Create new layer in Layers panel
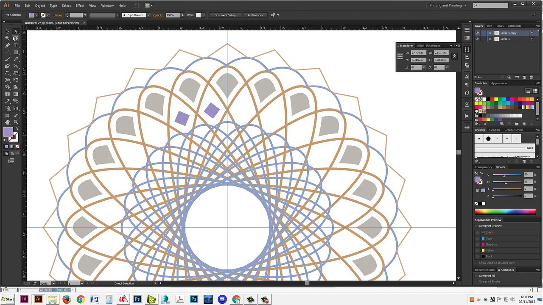The image size is (543, 305). [x=524, y=77]
